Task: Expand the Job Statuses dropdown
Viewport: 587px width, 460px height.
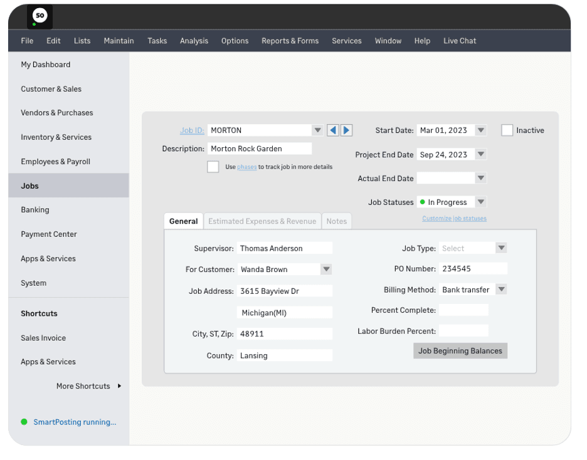Action: (480, 202)
